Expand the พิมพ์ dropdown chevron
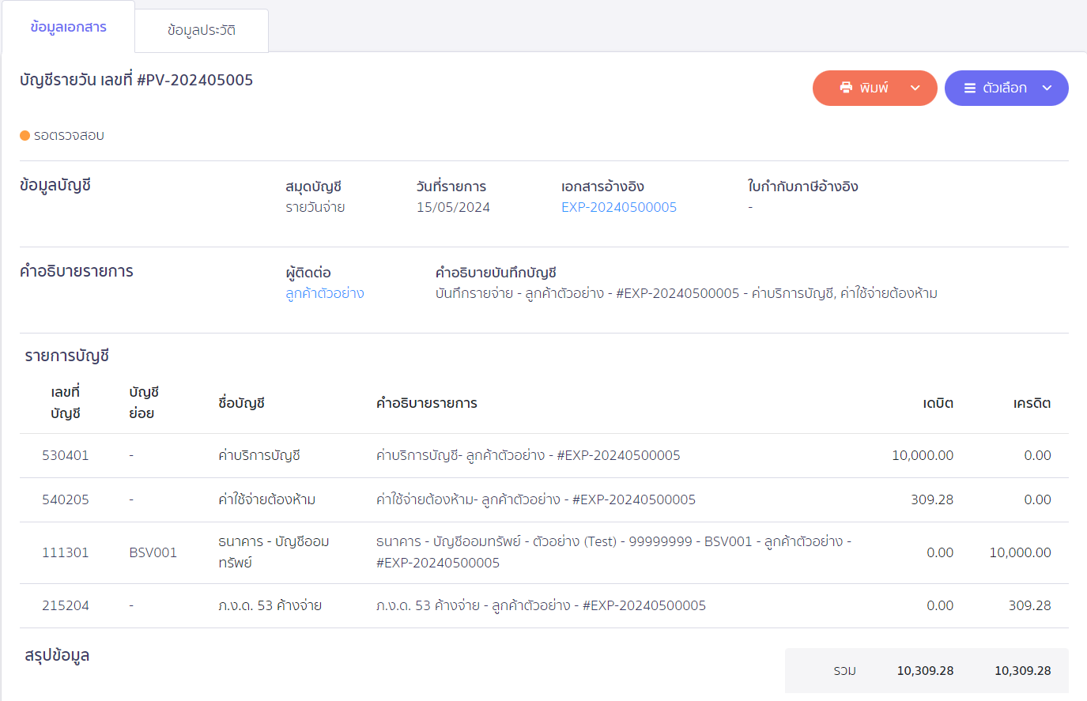This screenshot has height=701, width=1087. (915, 88)
